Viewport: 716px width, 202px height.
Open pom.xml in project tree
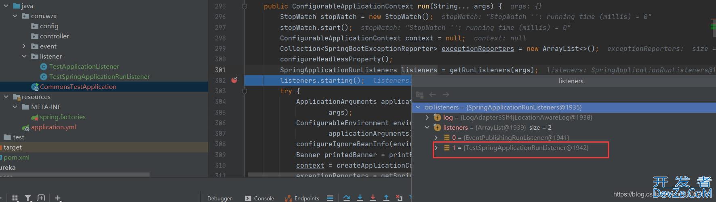16,158
